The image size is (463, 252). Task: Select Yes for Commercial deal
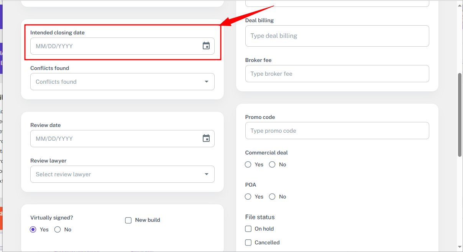click(248, 164)
